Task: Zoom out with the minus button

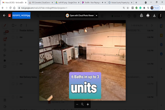Action: (x=77, y=105)
